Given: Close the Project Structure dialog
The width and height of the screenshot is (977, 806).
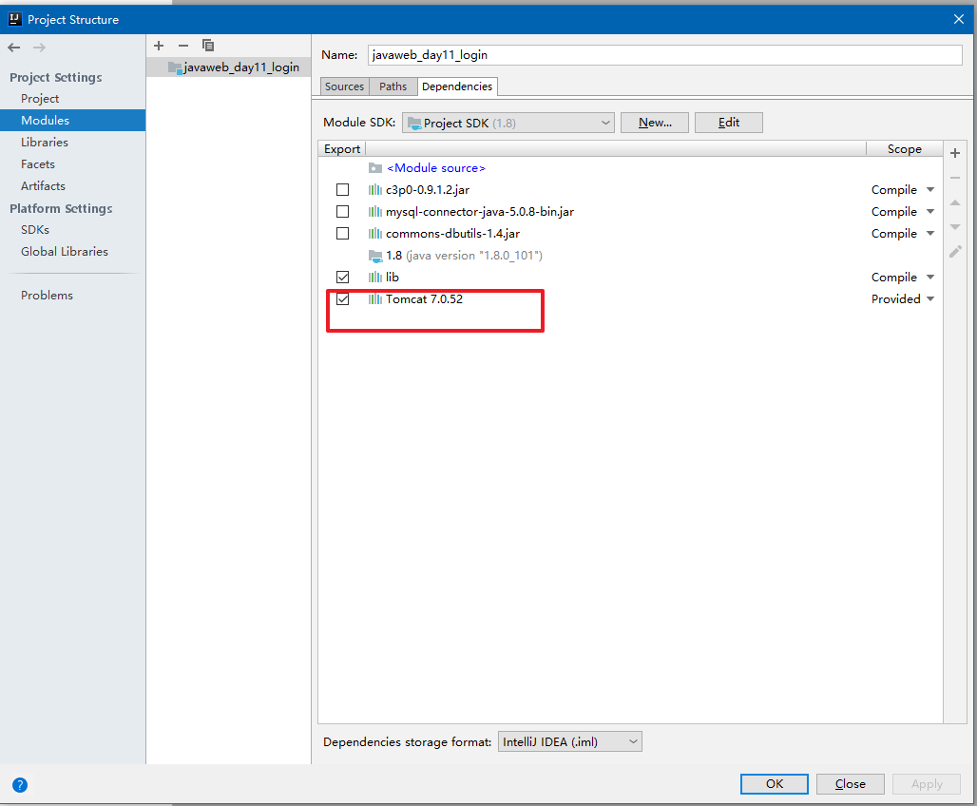Looking at the screenshot, I should point(959,19).
